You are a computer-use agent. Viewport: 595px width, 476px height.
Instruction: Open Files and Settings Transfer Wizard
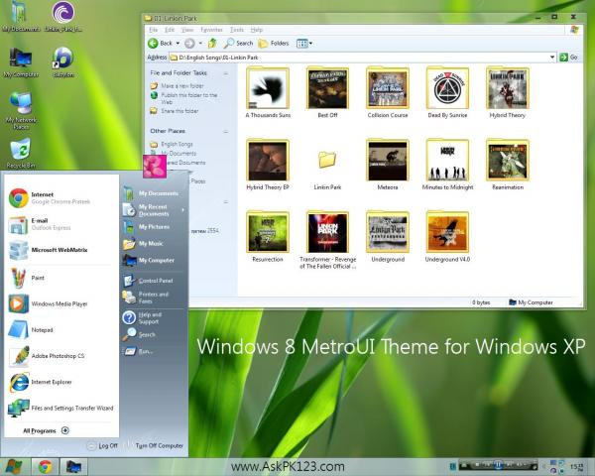[60, 408]
